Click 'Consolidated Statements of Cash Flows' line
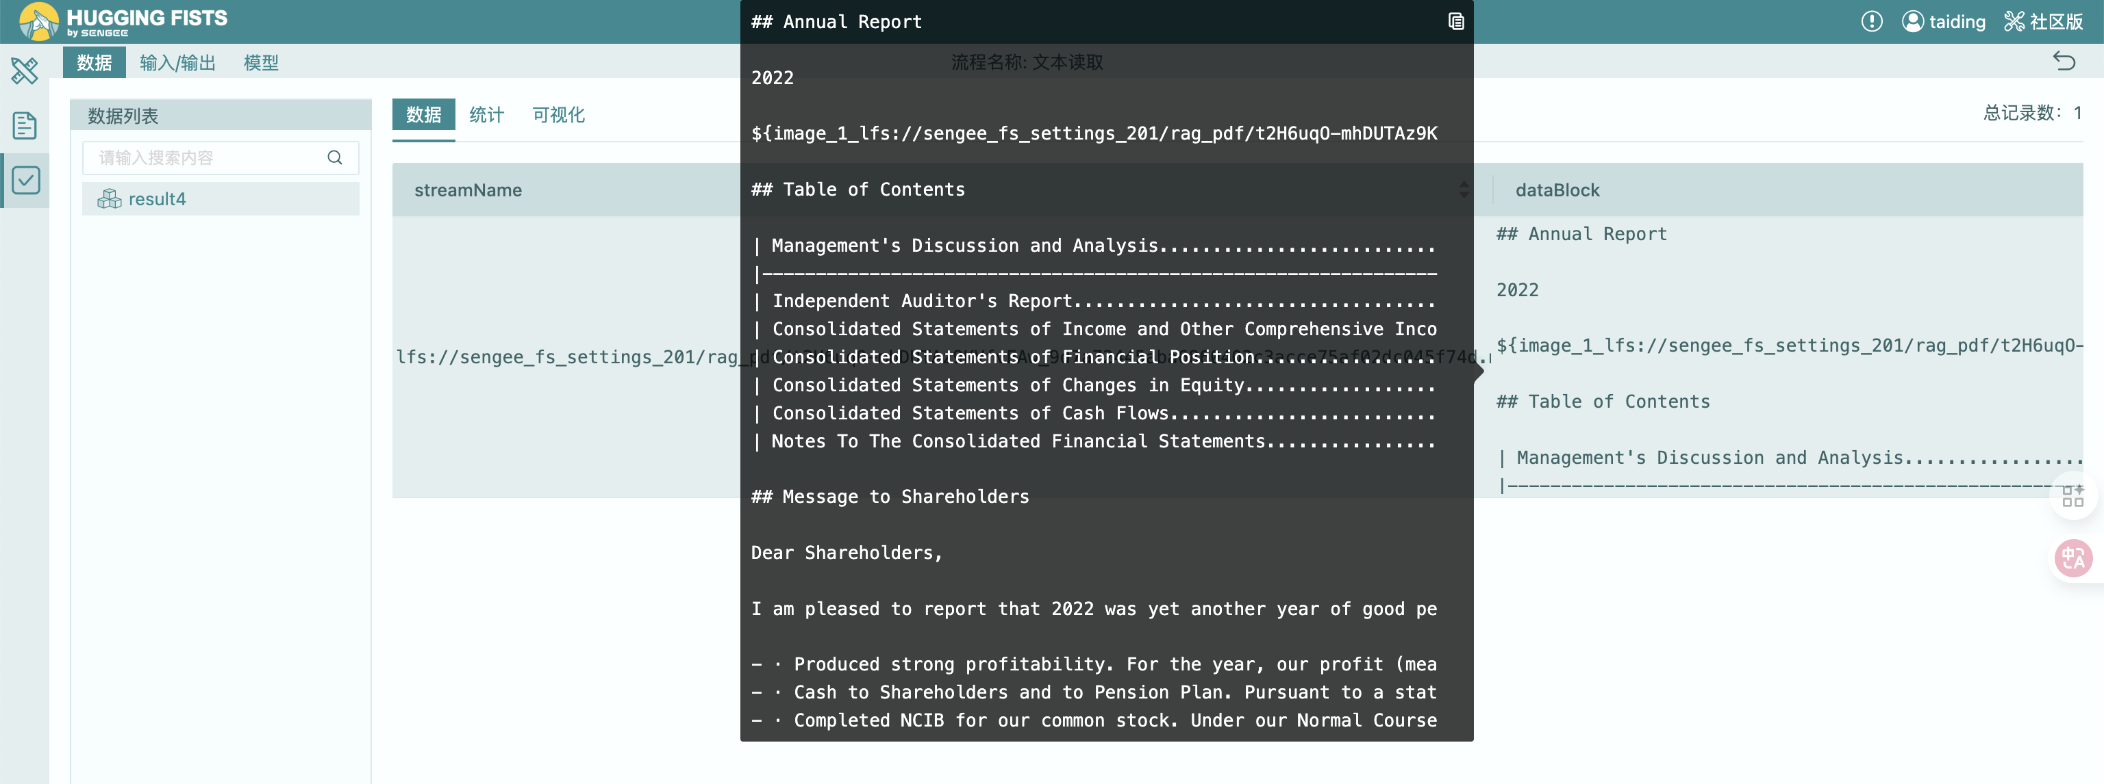The width and height of the screenshot is (2104, 784). (1094, 414)
